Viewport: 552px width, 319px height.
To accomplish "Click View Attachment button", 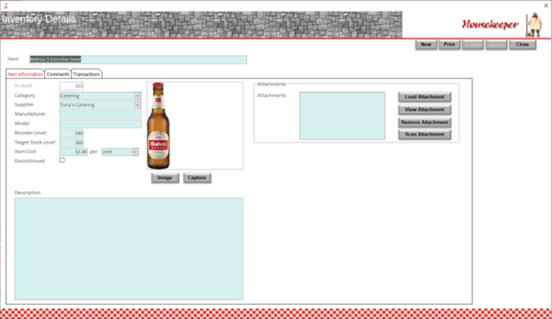I will pos(424,110).
